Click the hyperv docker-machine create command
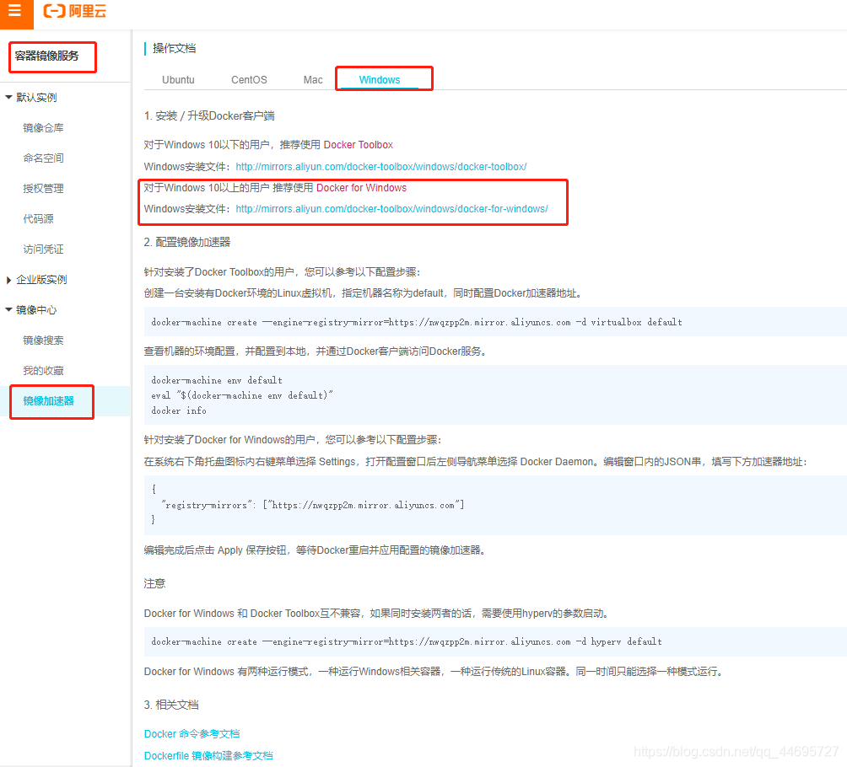Viewport: 847px width, 767px height. [x=407, y=641]
